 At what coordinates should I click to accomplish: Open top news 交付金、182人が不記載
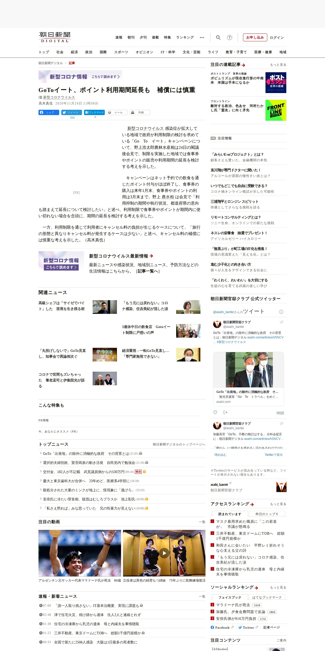(84, 472)
